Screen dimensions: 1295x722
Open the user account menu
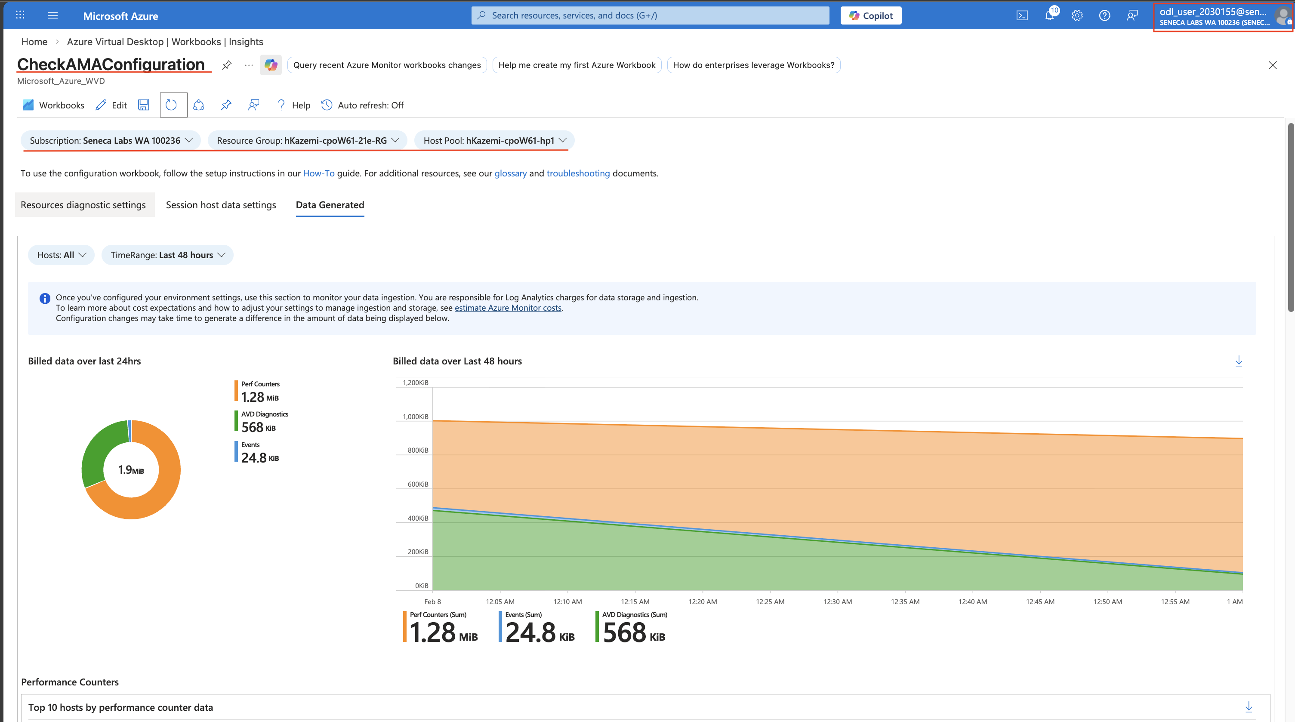pyautogui.click(x=1223, y=17)
